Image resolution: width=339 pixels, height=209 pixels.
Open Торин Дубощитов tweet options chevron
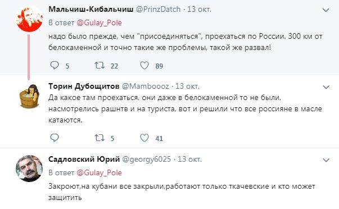click(x=326, y=87)
